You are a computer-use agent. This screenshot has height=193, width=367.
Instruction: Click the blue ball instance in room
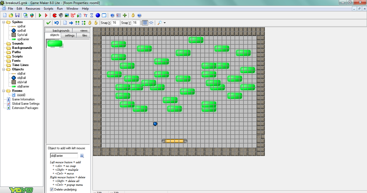coord(155,124)
